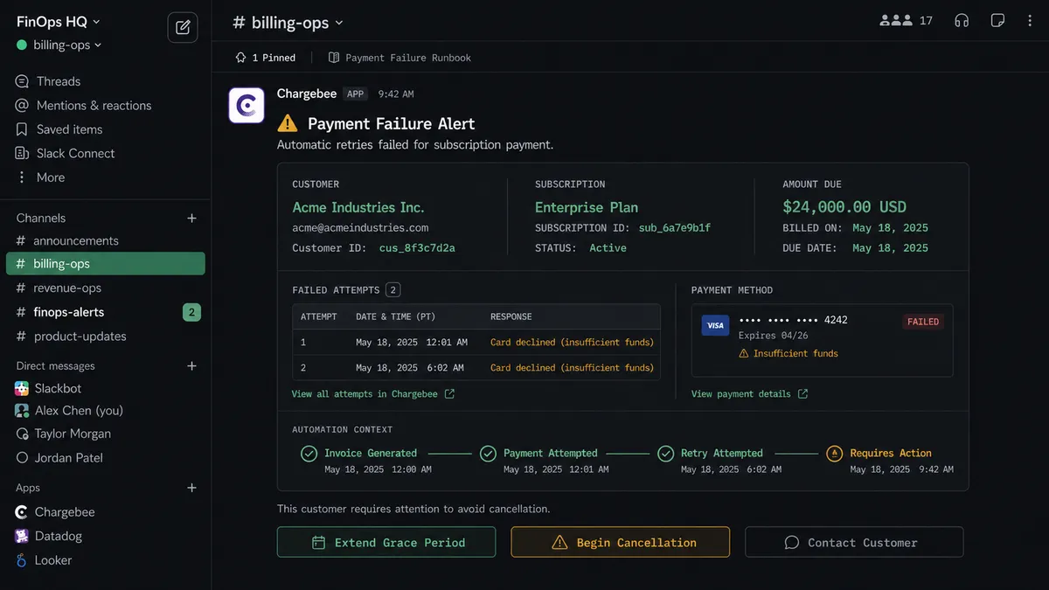1049x590 pixels.
Task: Click subscription ID sub_6a7e9b1f
Action: coord(675,228)
